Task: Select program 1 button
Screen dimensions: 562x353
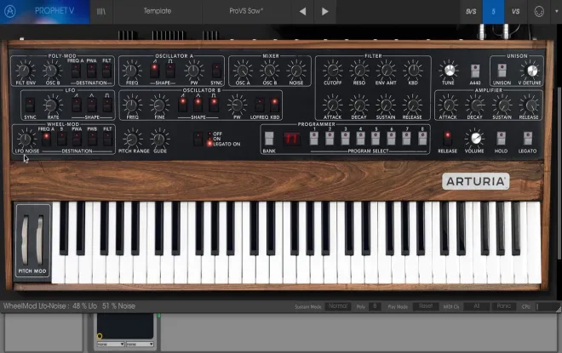Action: pyautogui.click(x=314, y=139)
